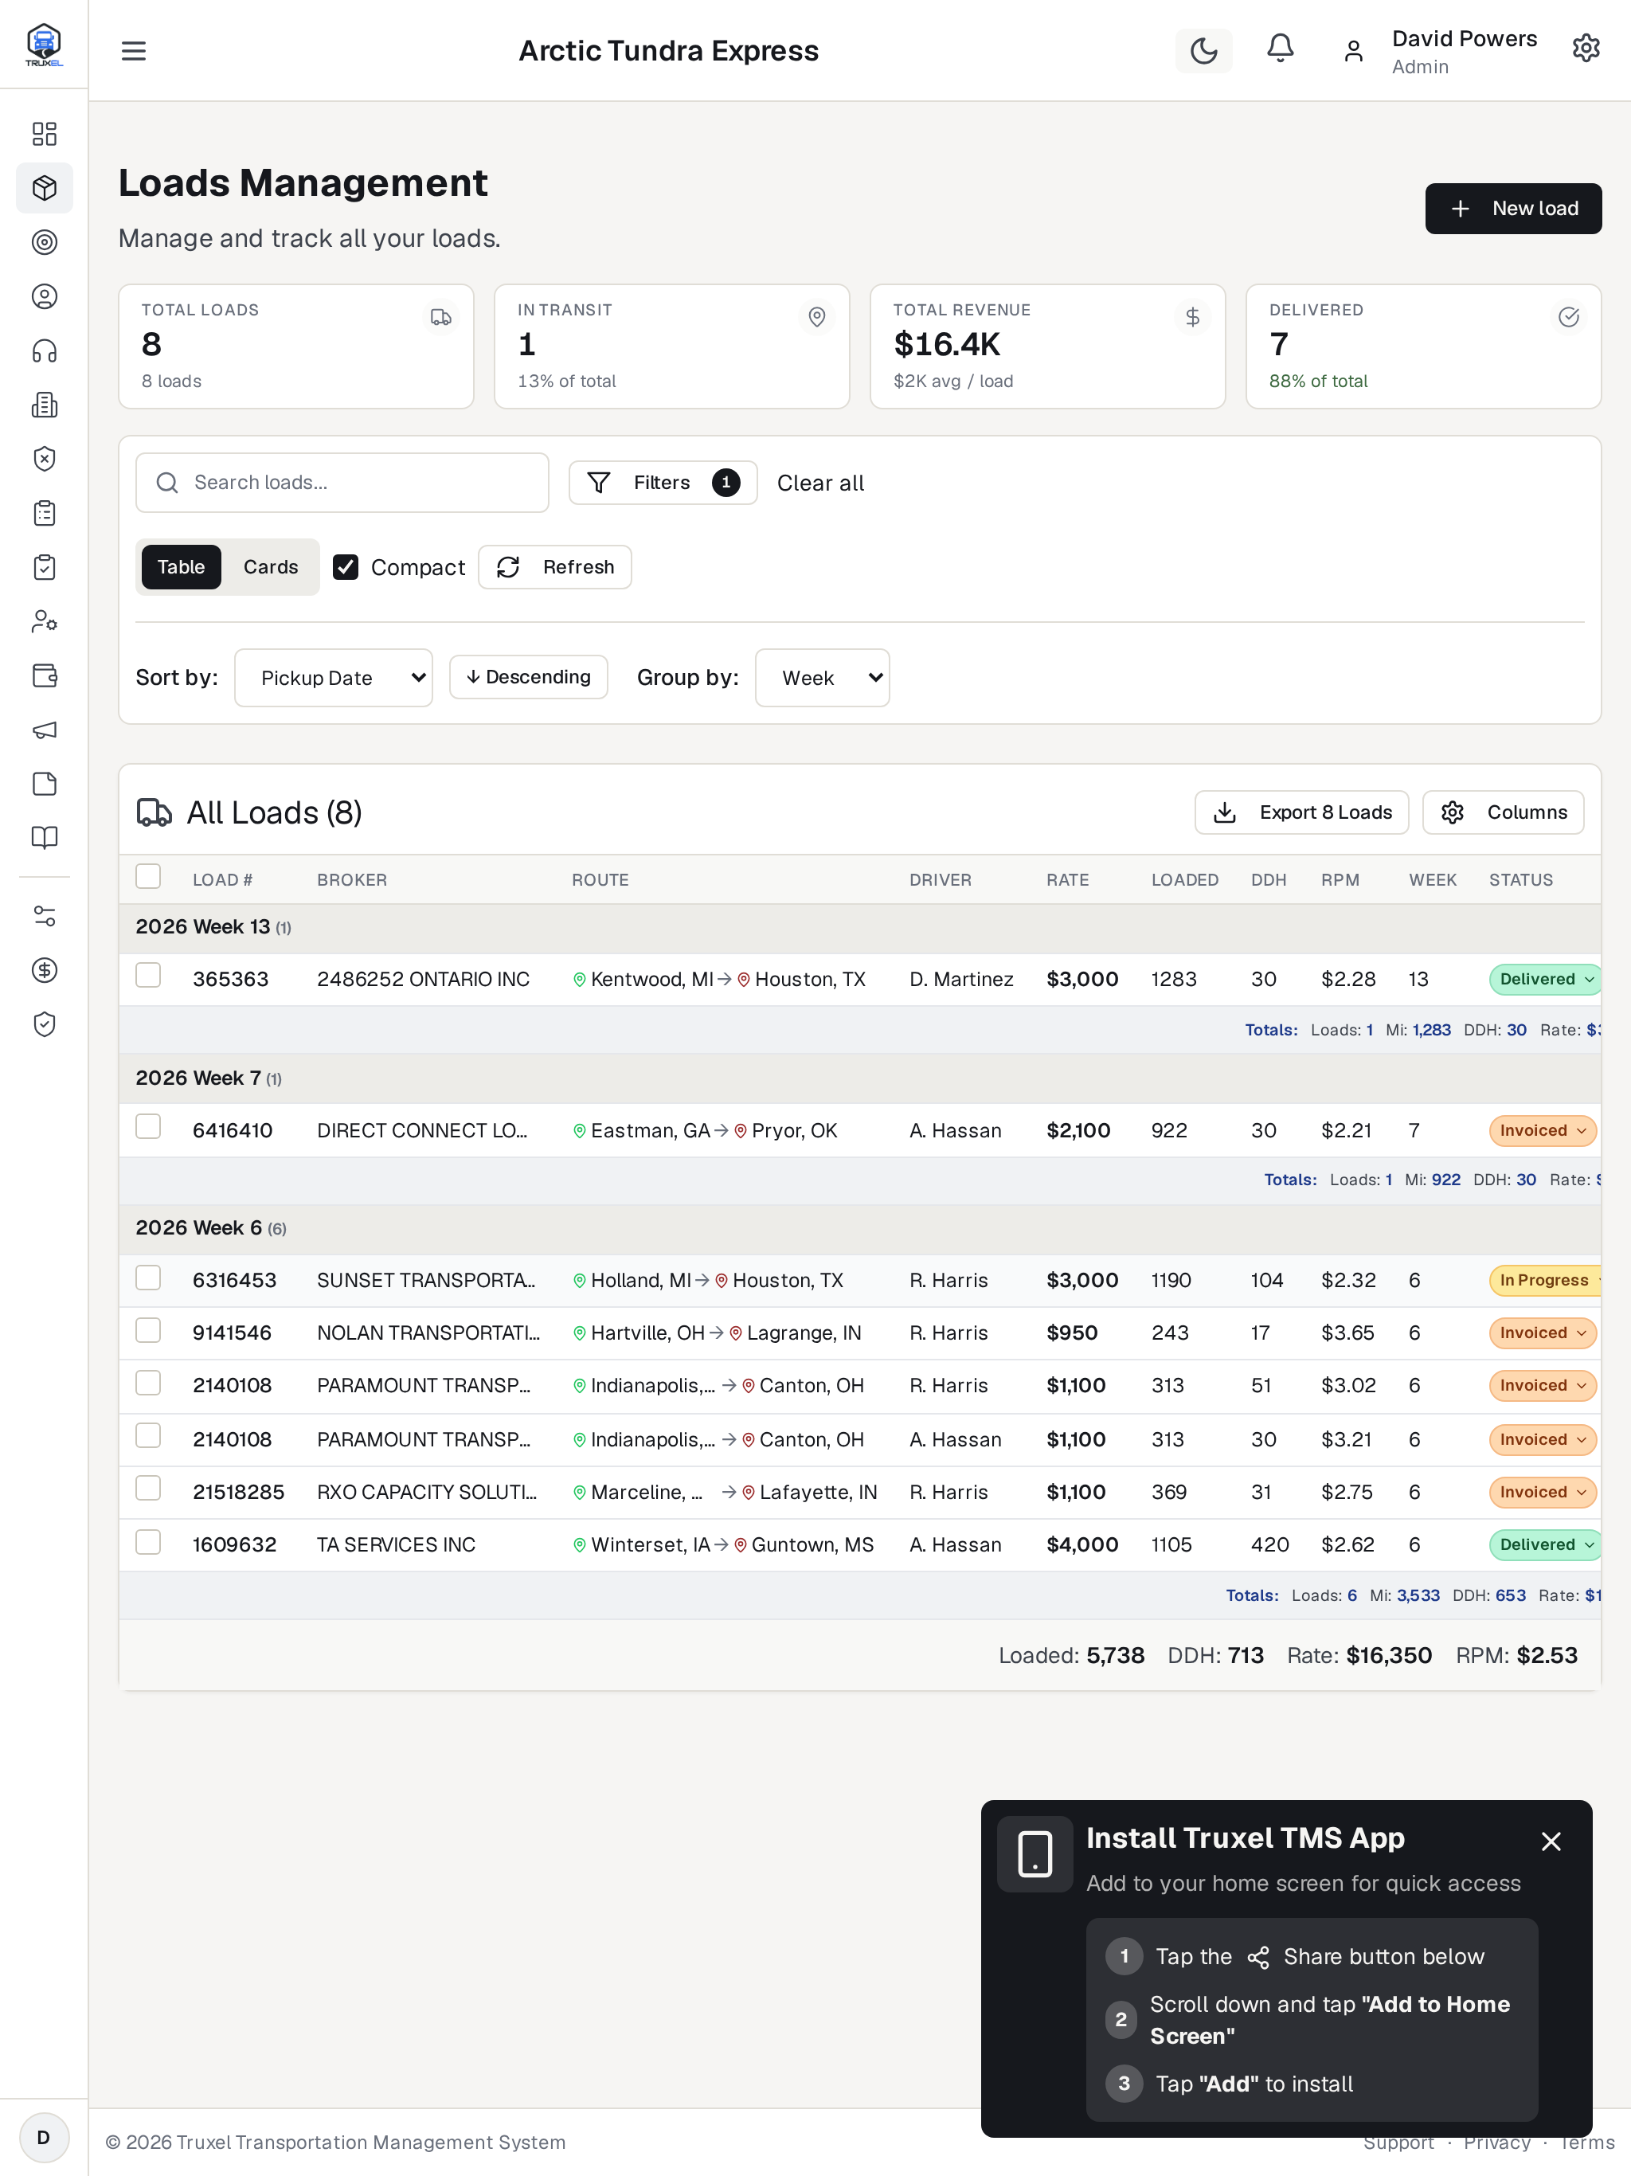1631x2176 pixels.
Task: Select the checkbox for load 365363
Action: click(149, 976)
